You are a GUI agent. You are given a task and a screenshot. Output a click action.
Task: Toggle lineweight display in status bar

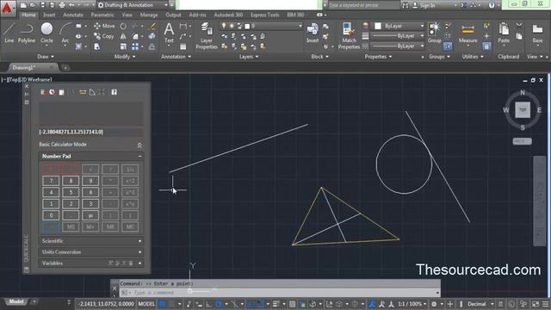[x=276, y=304]
